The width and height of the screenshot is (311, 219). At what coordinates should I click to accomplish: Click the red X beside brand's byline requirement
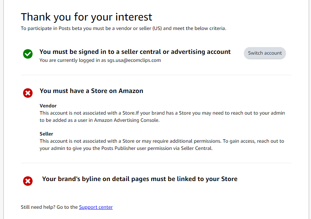tap(28, 181)
